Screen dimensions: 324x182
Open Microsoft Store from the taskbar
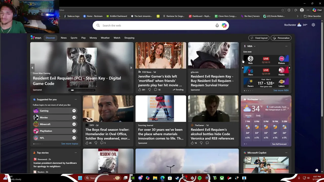tap(170, 178)
